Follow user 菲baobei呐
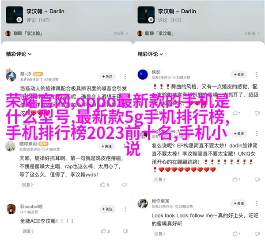This screenshot has height=246, width=265. tap(107, 209)
